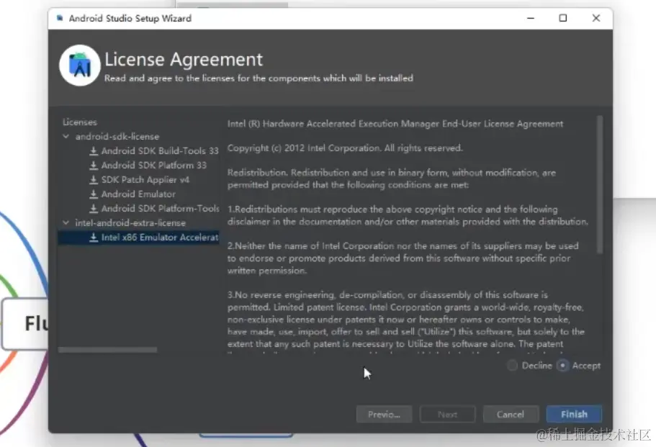Click the download icon beside Android SDK Build-Tools 33
Viewport: 656px width, 447px height.
pos(94,151)
